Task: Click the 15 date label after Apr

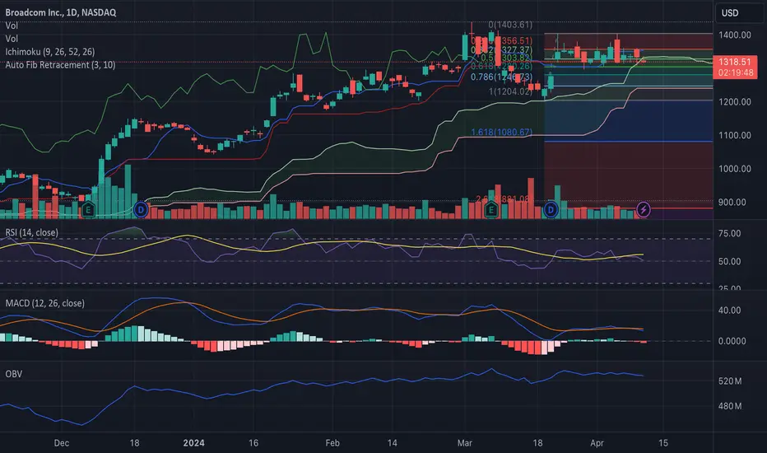Action: [x=662, y=443]
